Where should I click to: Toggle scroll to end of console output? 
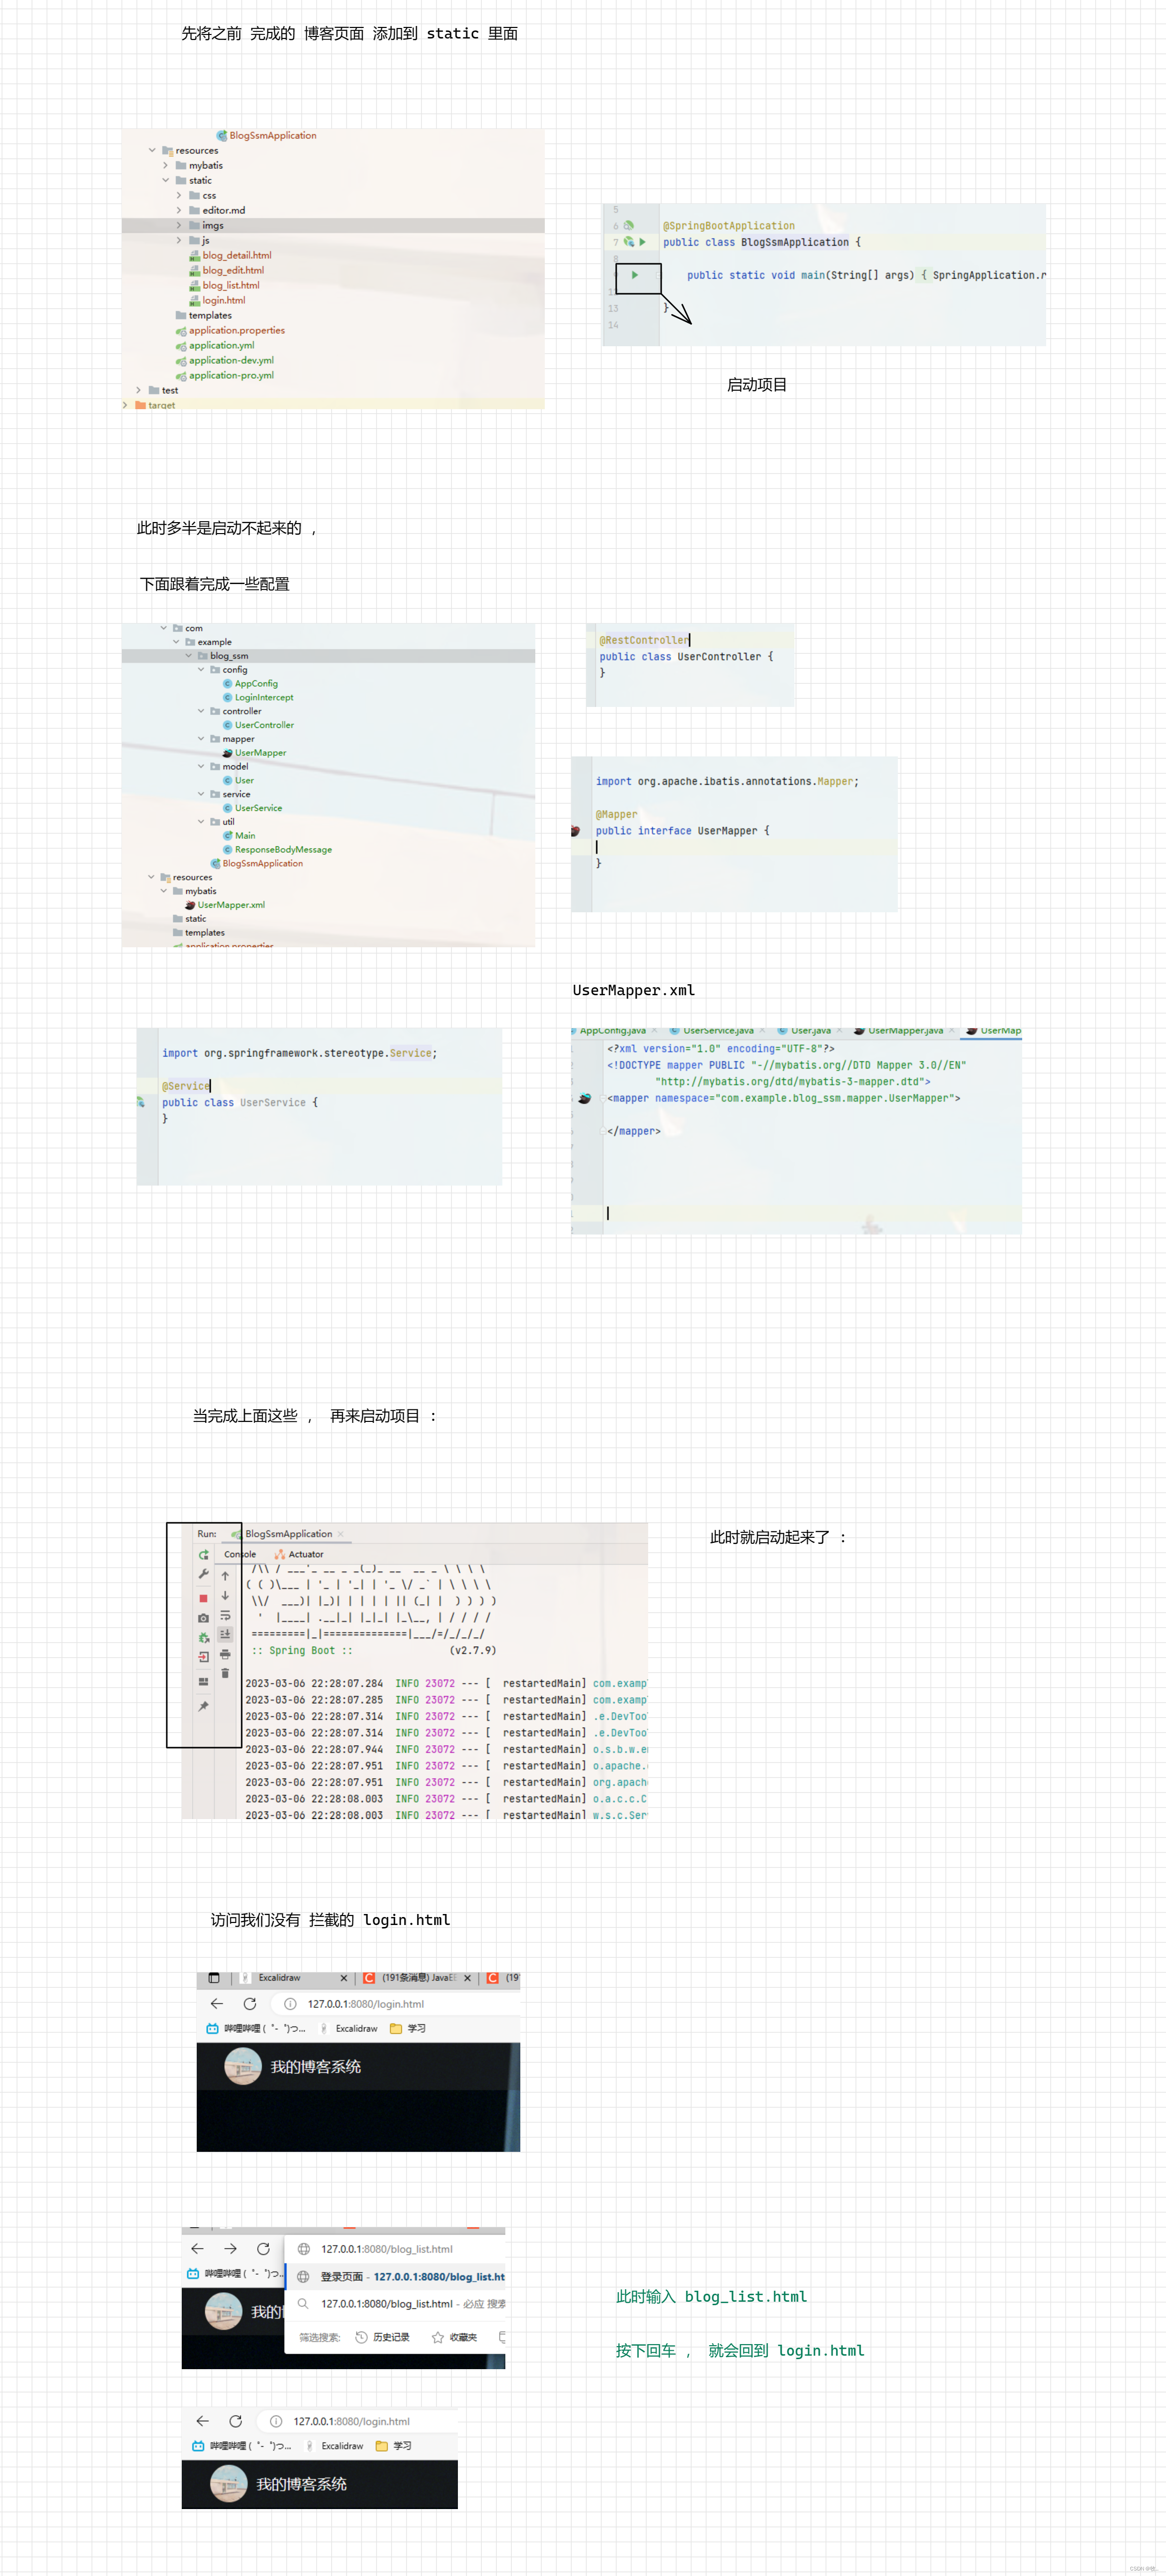pyautogui.click(x=225, y=1634)
